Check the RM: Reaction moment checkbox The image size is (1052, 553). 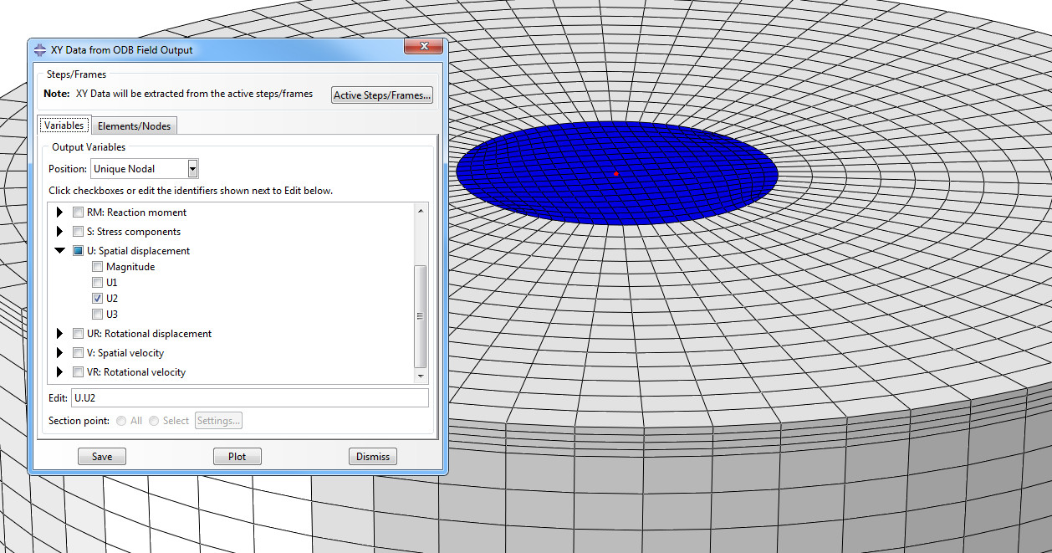click(x=79, y=212)
